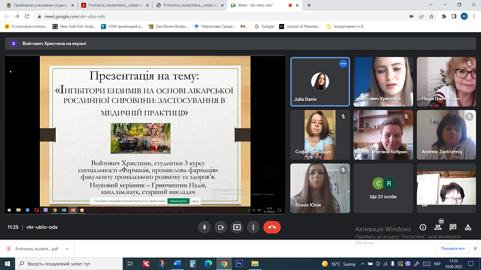Open 'New York Film Acad...' bookmark
The image size is (481, 270).
pyautogui.click(x=74, y=26)
